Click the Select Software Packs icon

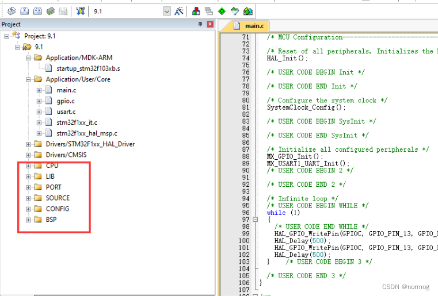235,11
